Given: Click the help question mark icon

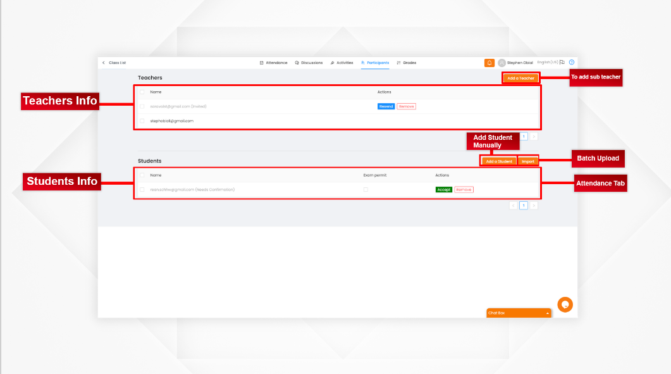Looking at the screenshot, I should 571,62.
